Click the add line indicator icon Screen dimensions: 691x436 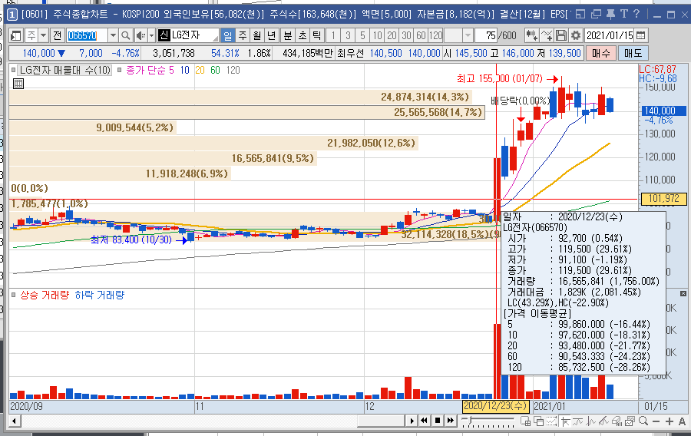pos(547,35)
